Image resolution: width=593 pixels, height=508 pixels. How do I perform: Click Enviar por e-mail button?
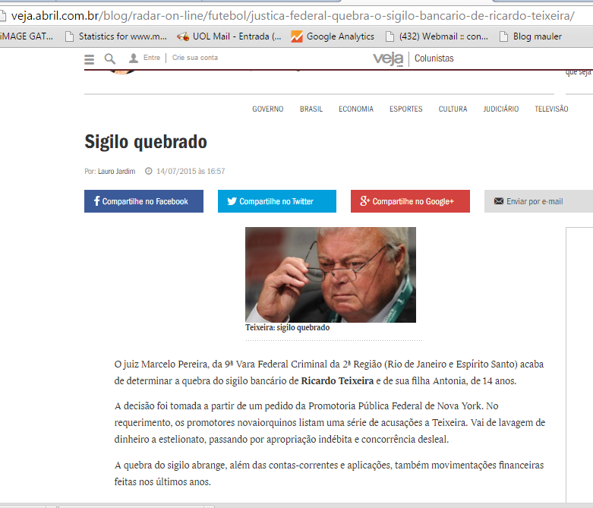click(x=538, y=201)
